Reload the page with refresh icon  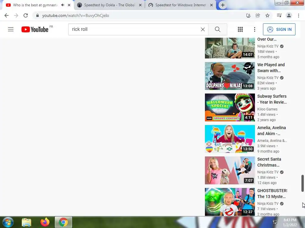pyautogui.click(x=26, y=15)
